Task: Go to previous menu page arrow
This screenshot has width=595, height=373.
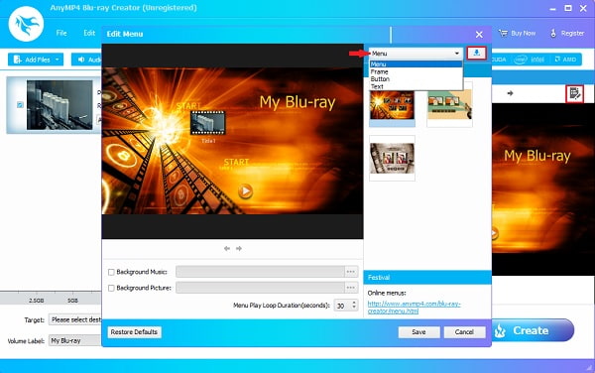Action: [227, 249]
